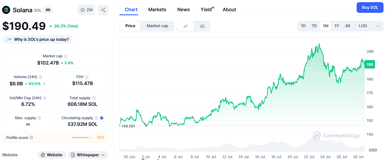Screen dimensions: 387x160
Task: Switch to candlestick chart icon
Action: tap(202, 26)
